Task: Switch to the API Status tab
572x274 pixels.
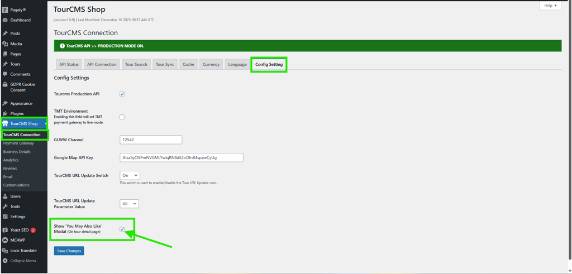Action: tap(69, 64)
